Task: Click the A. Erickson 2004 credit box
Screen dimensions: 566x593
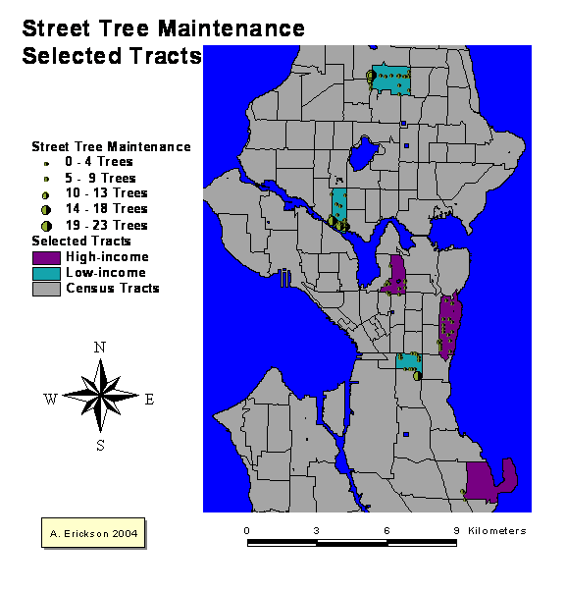Action: click(93, 533)
